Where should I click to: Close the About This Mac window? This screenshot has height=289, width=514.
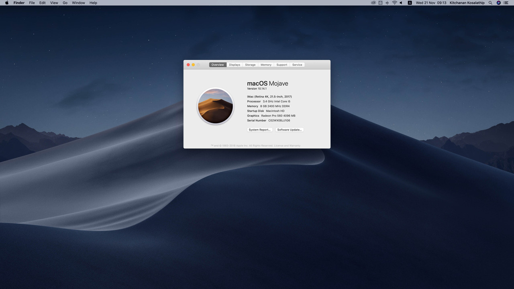click(x=188, y=65)
